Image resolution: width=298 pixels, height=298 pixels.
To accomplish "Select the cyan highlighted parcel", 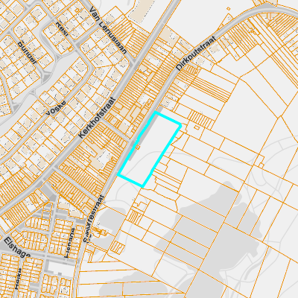I will 150,149.
